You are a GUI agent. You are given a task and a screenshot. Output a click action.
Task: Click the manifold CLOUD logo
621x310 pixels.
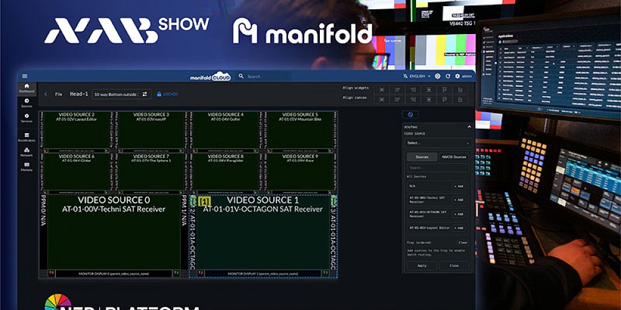(x=211, y=76)
